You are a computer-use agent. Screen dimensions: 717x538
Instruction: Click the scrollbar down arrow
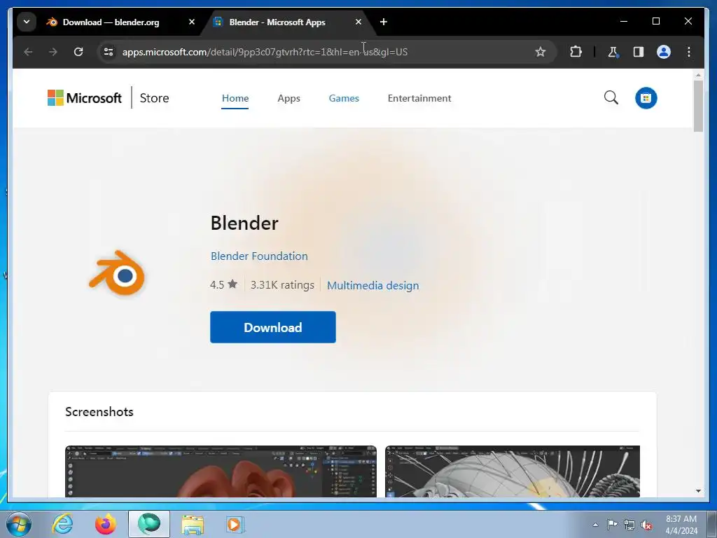(x=698, y=491)
